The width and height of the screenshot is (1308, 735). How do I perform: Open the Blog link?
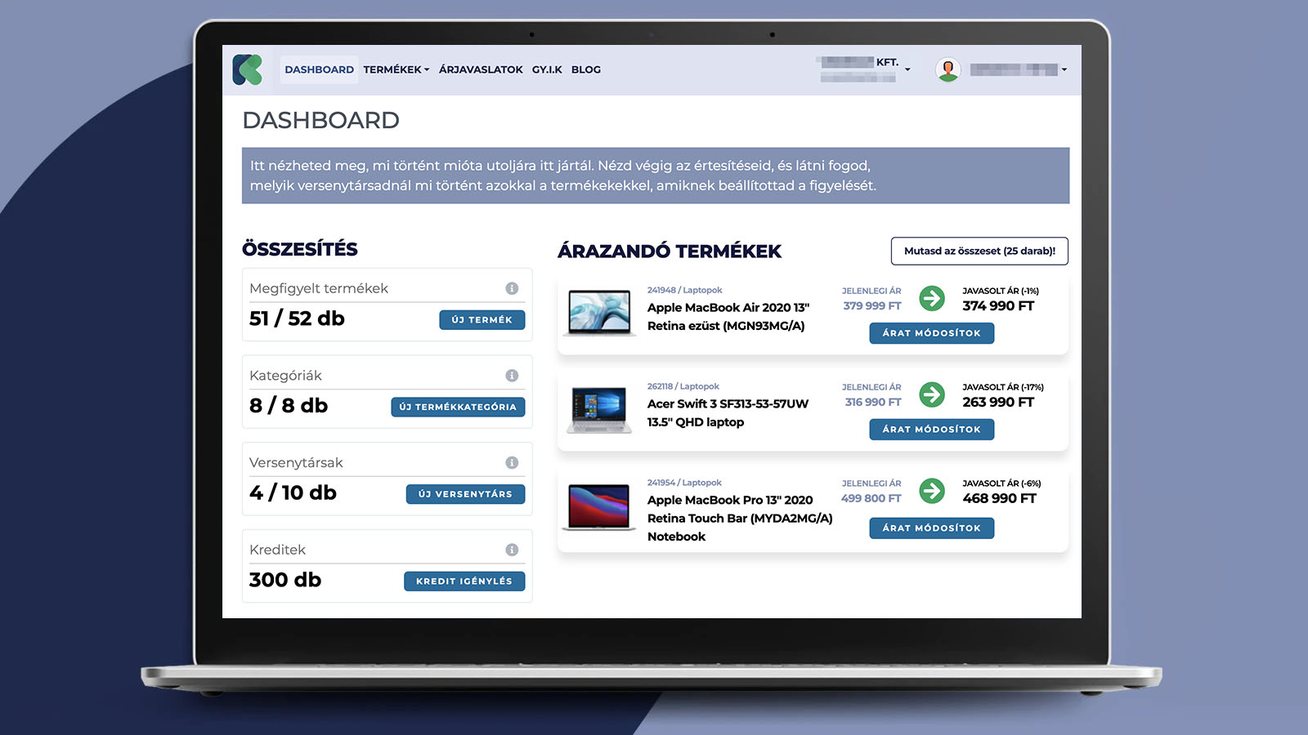point(586,69)
